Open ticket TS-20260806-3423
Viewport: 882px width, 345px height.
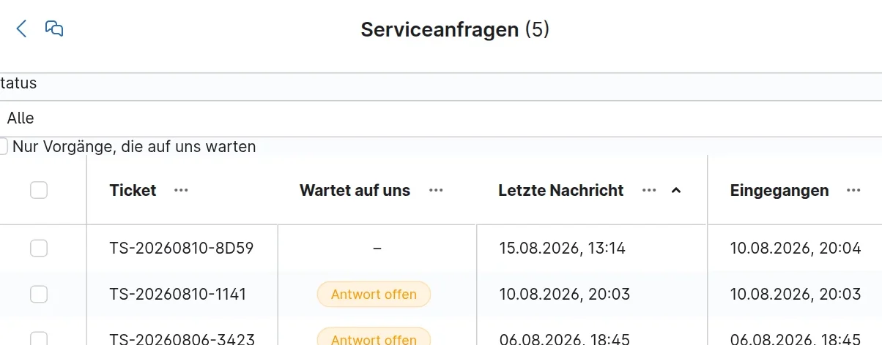pyautogui.click(x=182, y=338)
